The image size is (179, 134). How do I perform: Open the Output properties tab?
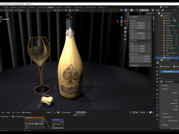pyautogui.click(x=157, y=75)
